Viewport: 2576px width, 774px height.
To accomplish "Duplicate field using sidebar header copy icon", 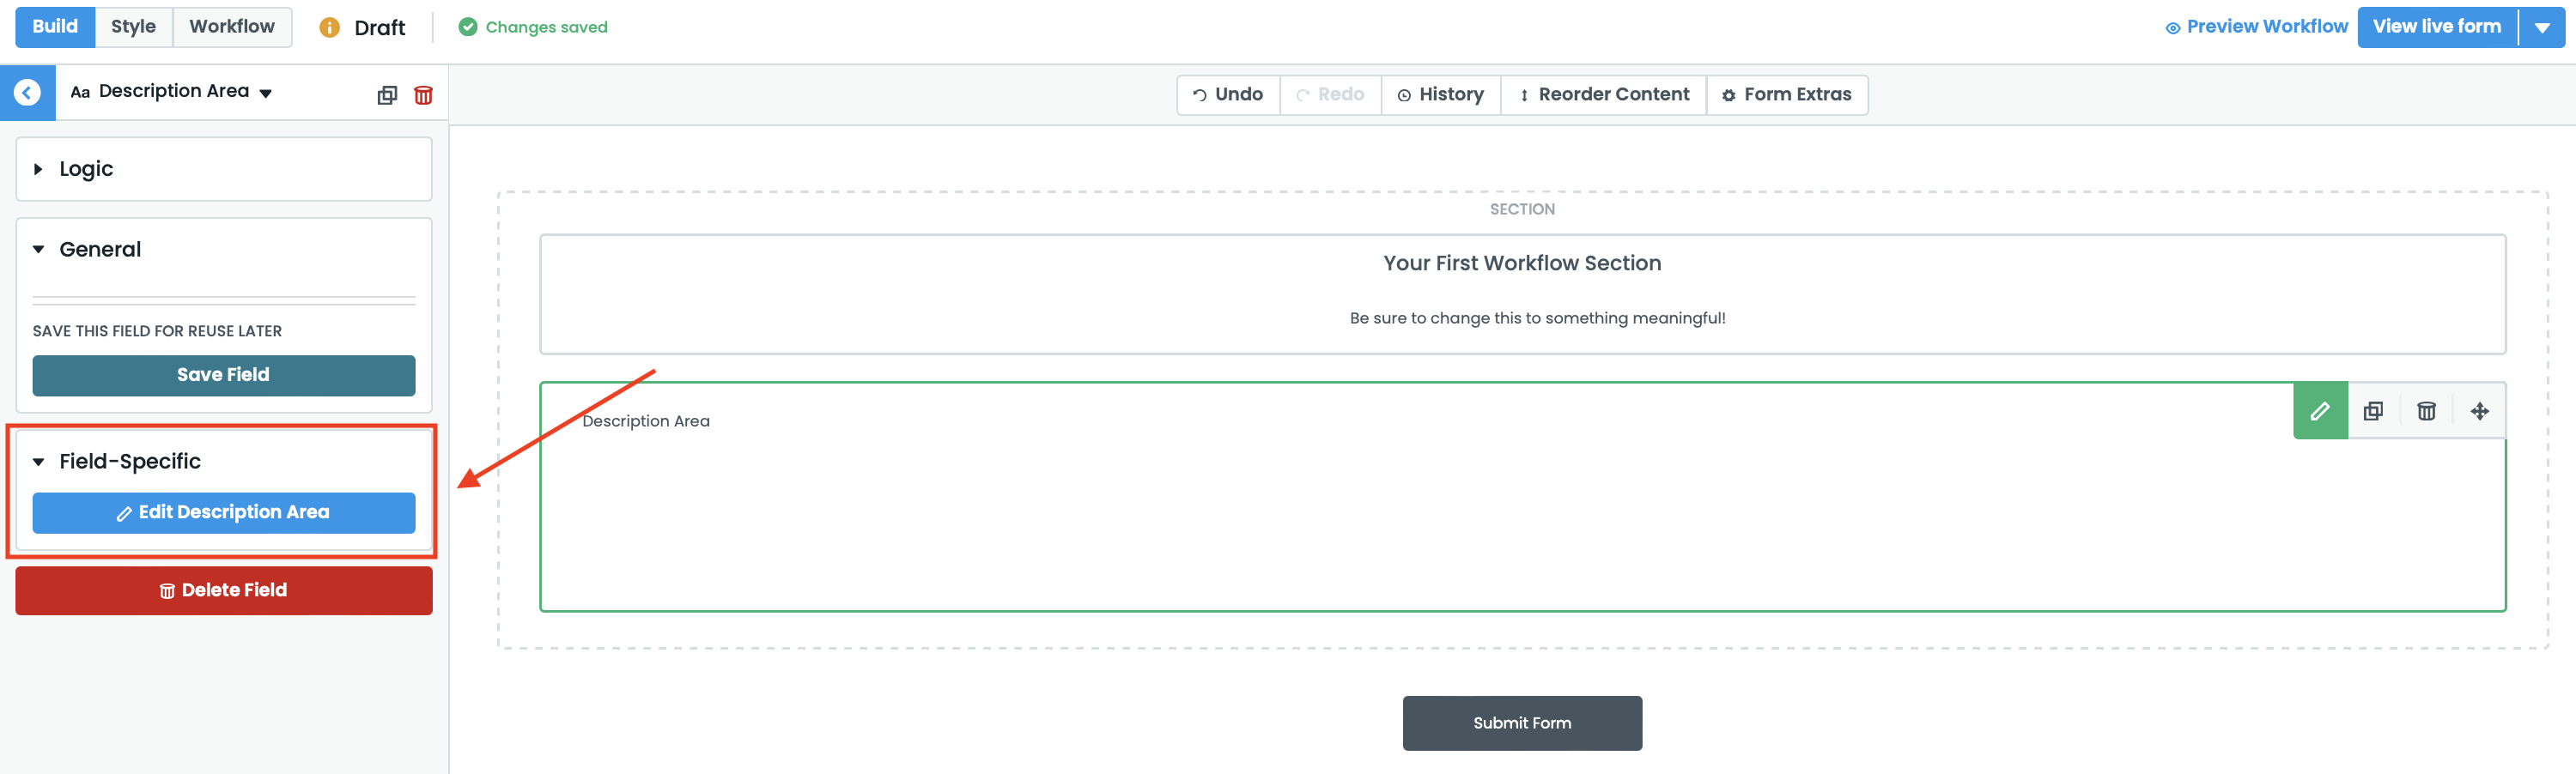I will 387,95.
